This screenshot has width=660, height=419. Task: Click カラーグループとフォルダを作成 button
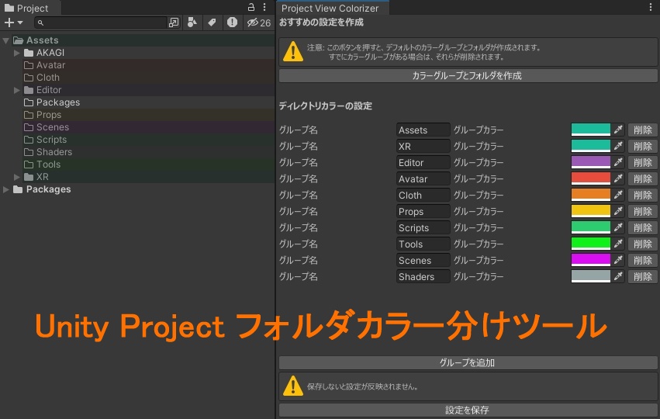coord(468,76)
